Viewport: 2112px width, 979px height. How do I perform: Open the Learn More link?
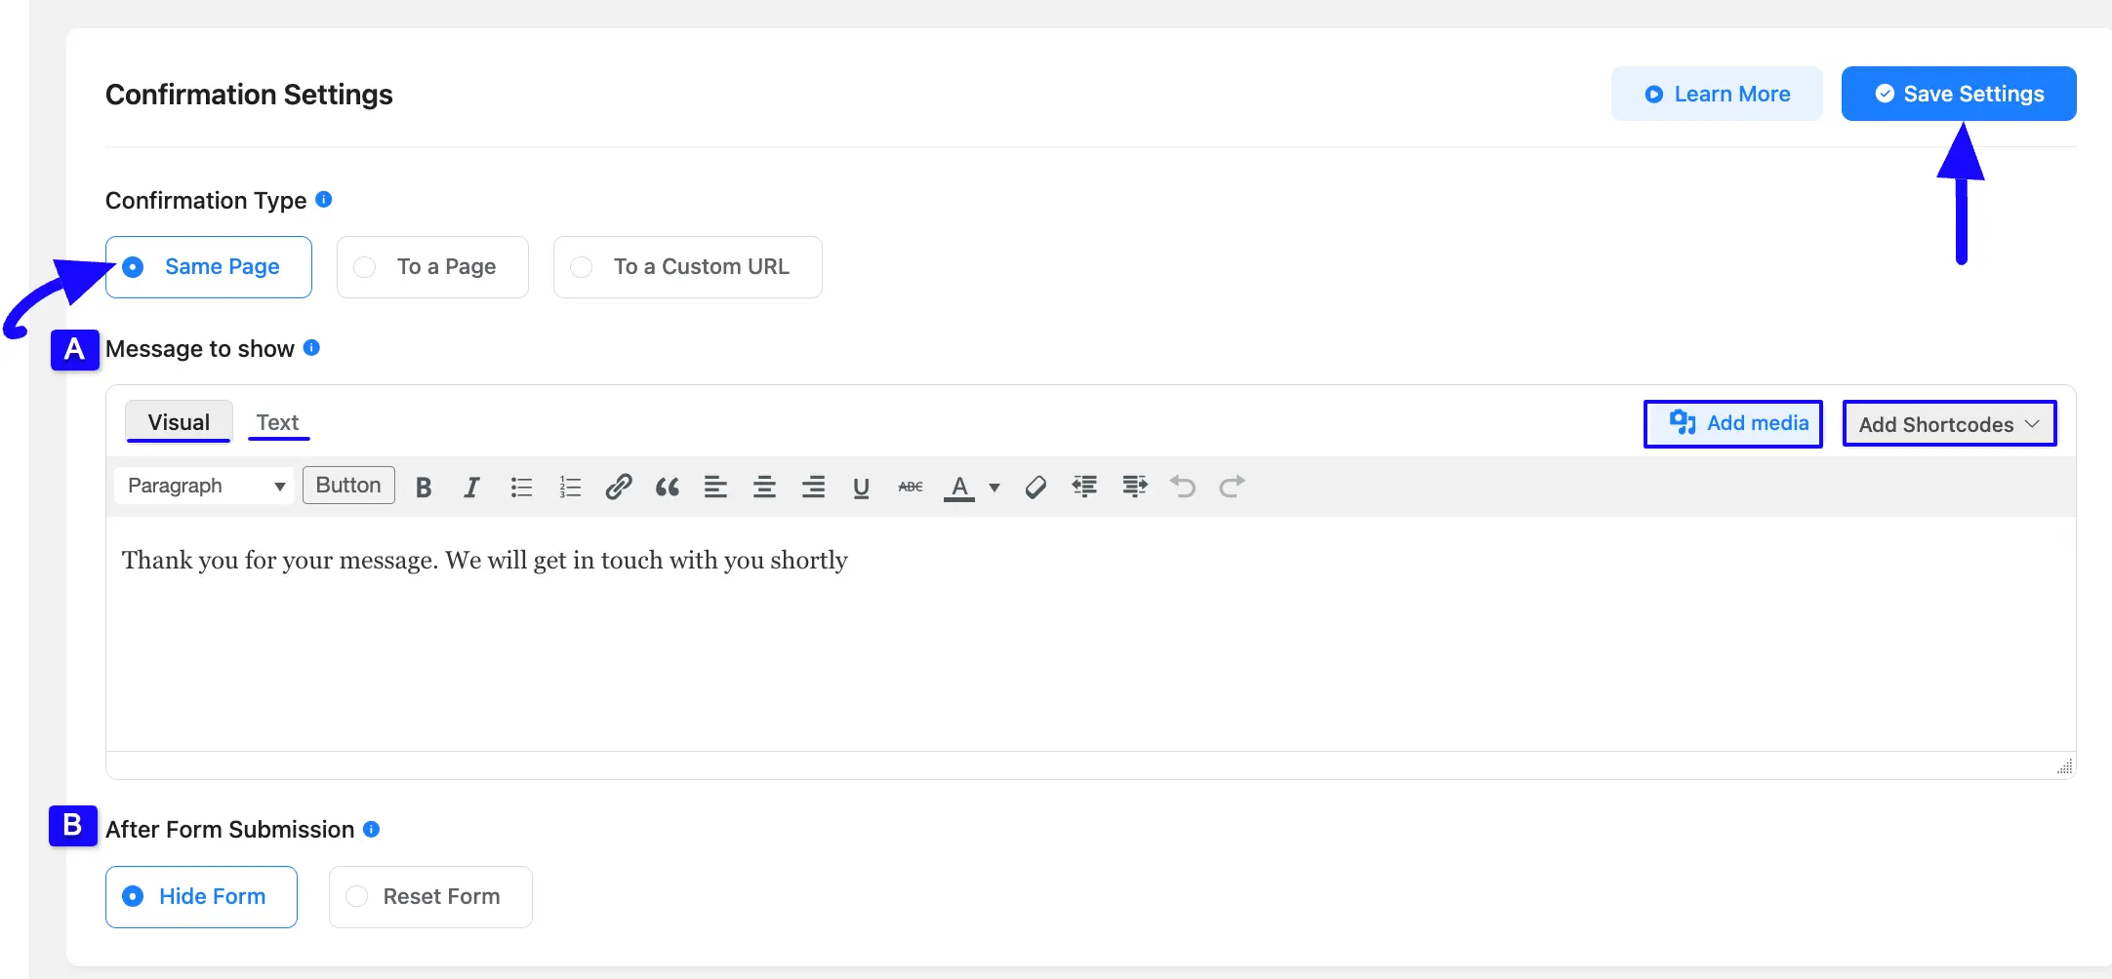pos(1717,94)
